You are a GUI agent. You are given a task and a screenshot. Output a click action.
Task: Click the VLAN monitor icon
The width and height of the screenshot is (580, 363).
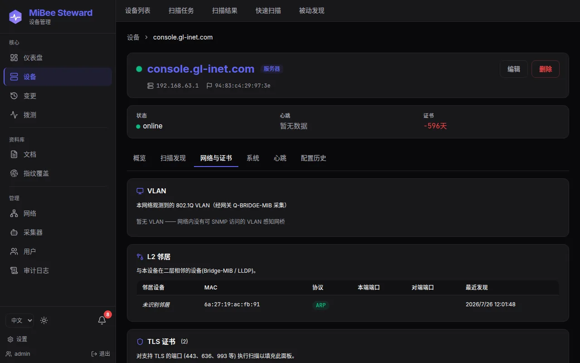(x=140, y=191)
